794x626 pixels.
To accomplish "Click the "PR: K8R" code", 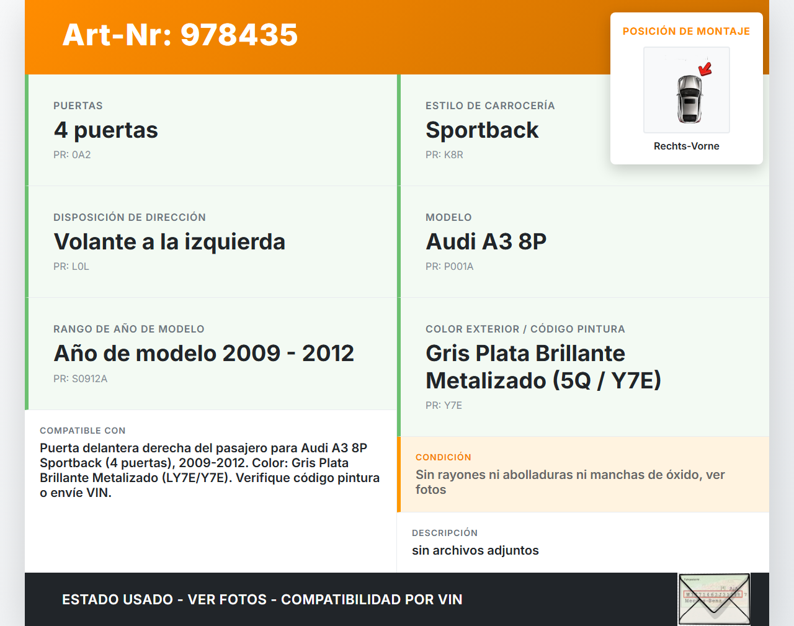I will [x=444, y=154].
